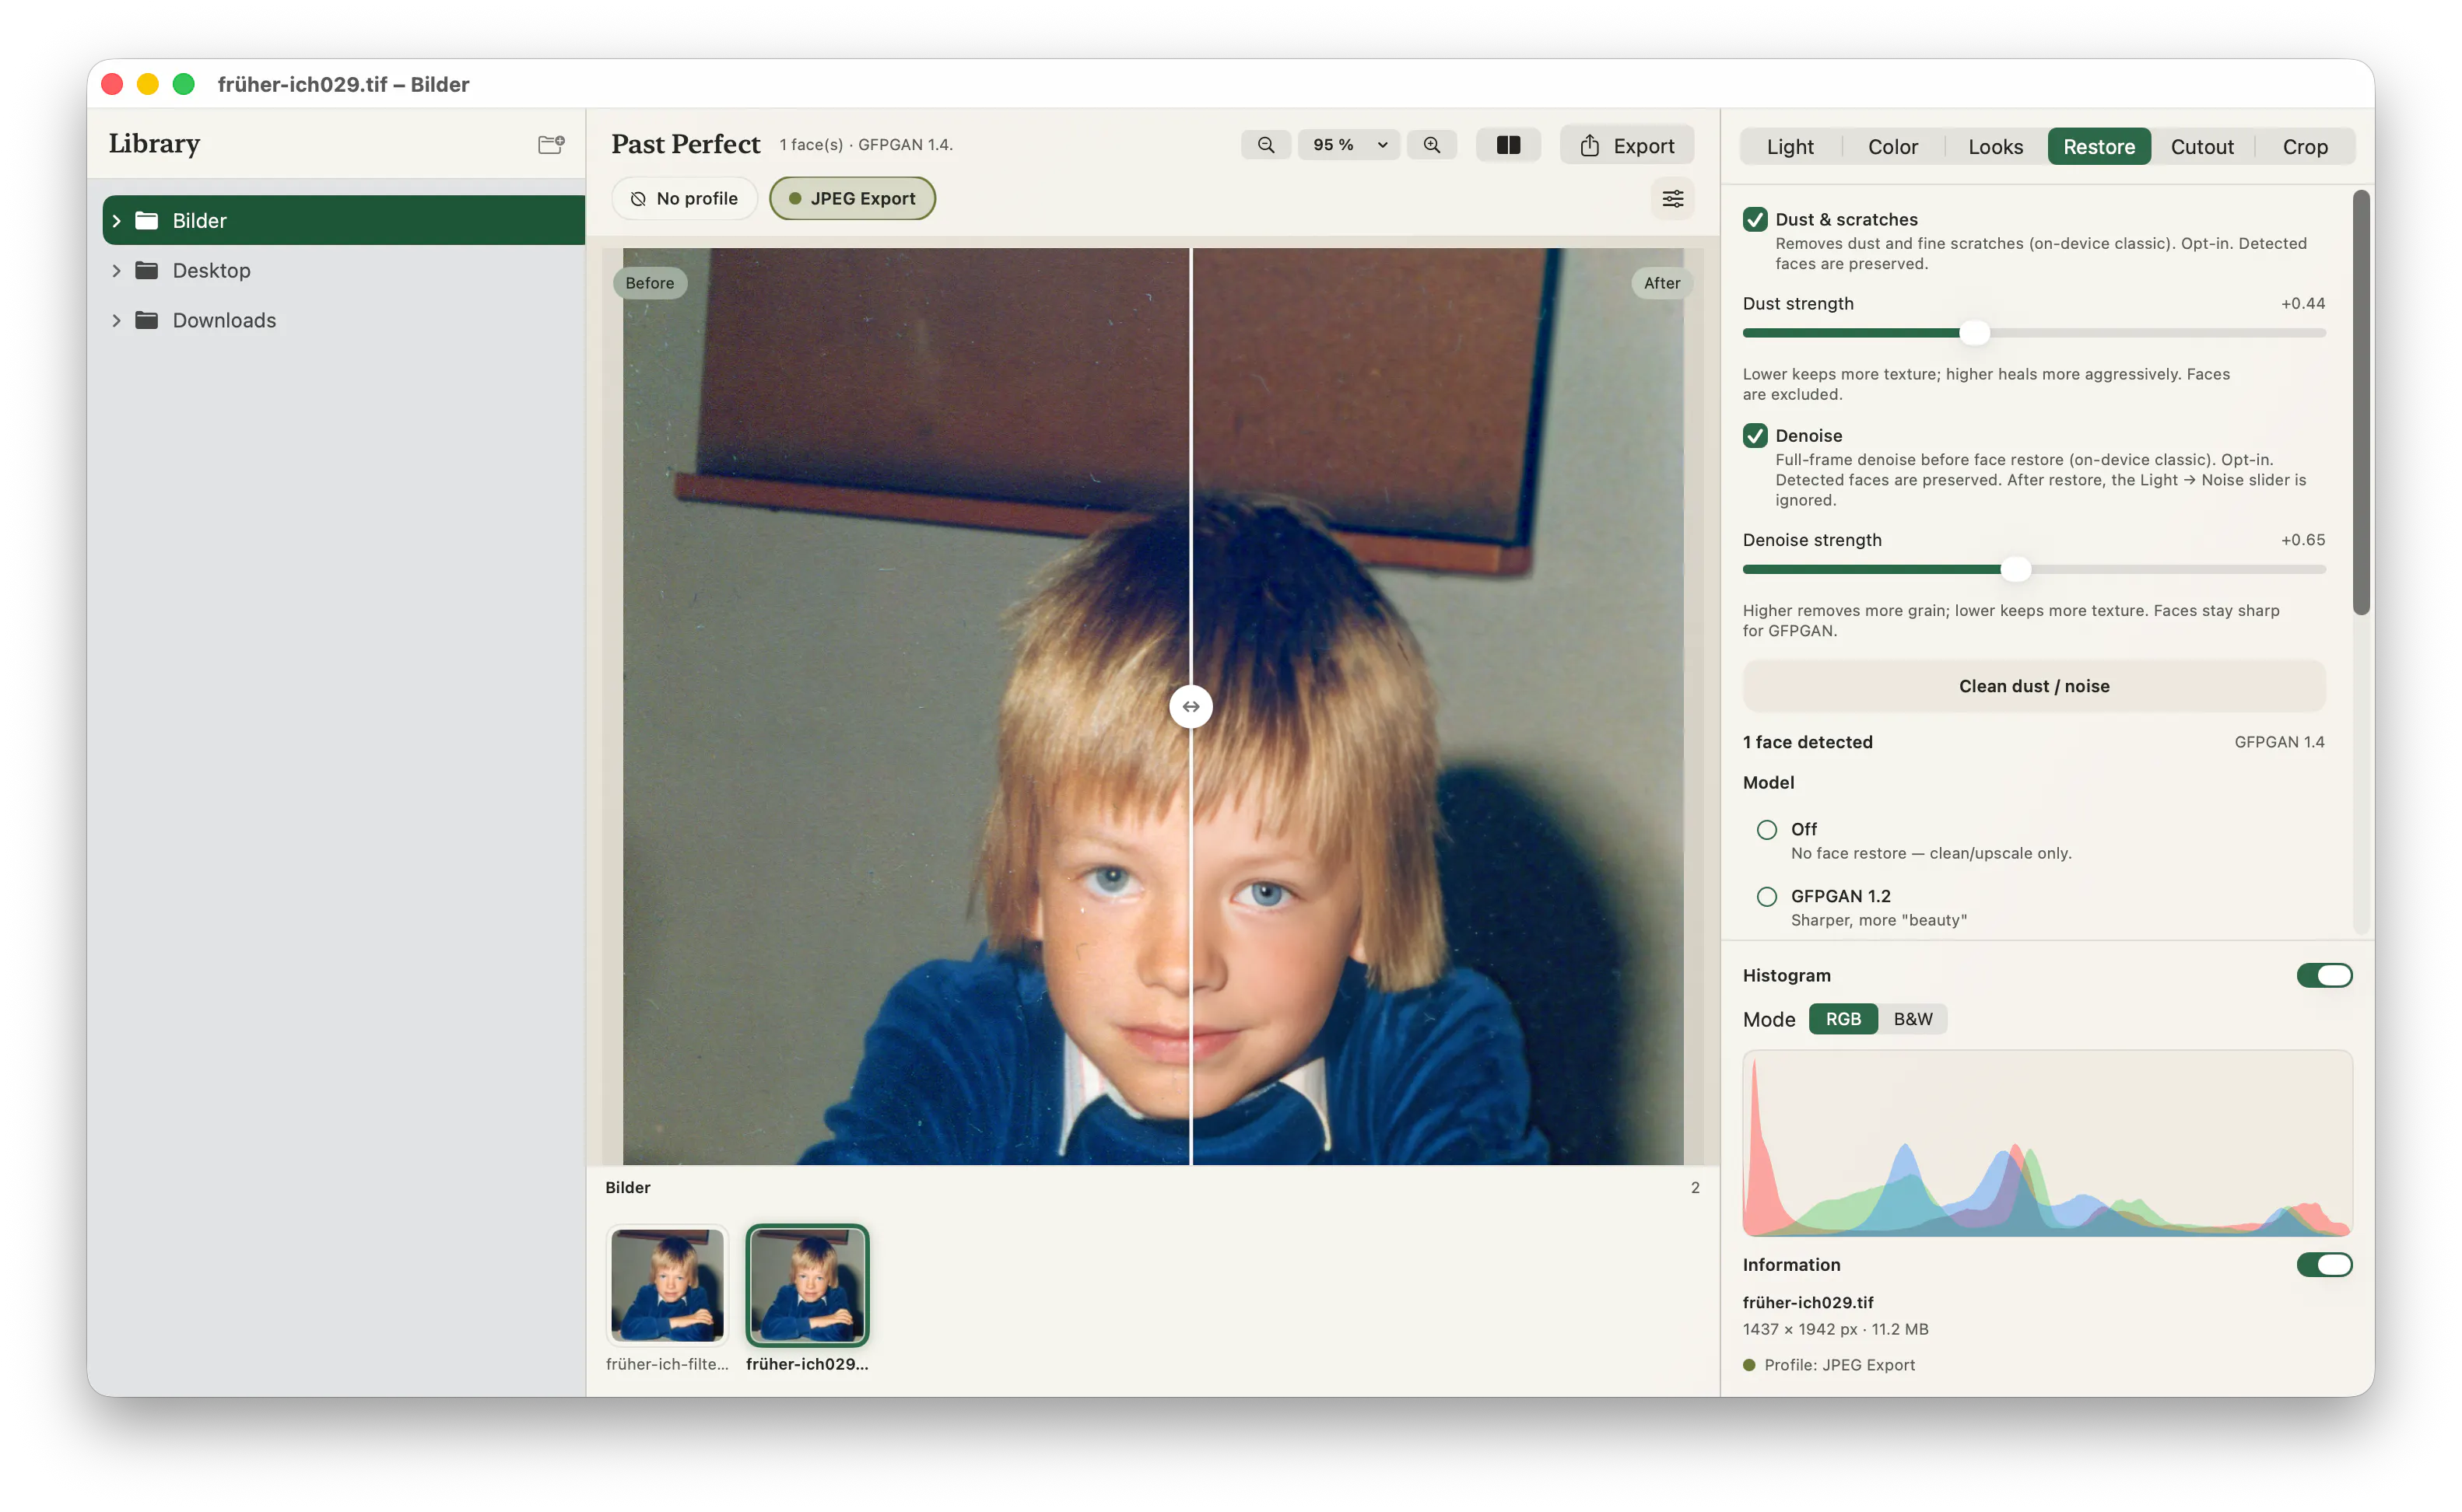Select the Downloads library row
Viewport: 2462px width, 1512px height.
[x=343, y=320]
